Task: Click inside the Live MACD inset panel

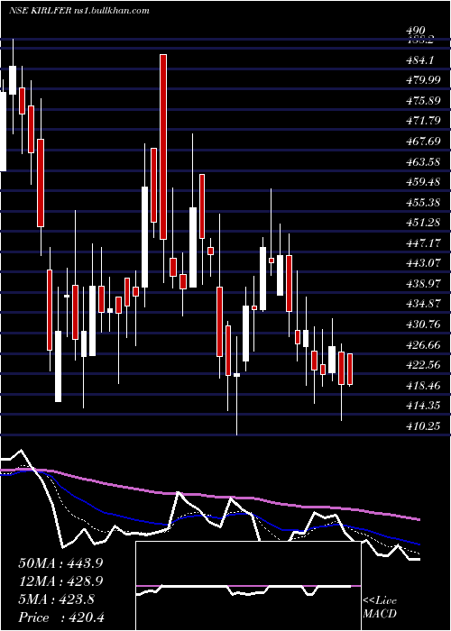Action: pyautogui.click(x=248, y=586)
